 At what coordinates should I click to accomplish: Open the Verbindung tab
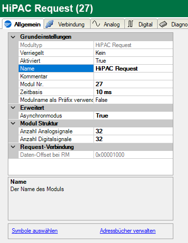point(67,24)
